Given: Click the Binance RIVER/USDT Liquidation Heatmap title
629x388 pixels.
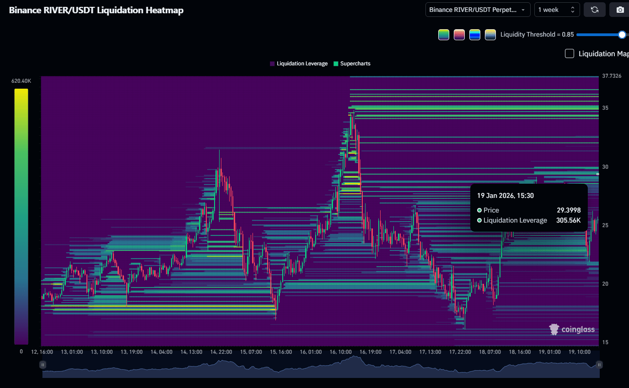Looking at the screenshot, I should point(96,10).
